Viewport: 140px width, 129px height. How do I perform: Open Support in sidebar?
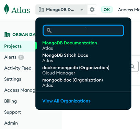[x=13, y=112]
